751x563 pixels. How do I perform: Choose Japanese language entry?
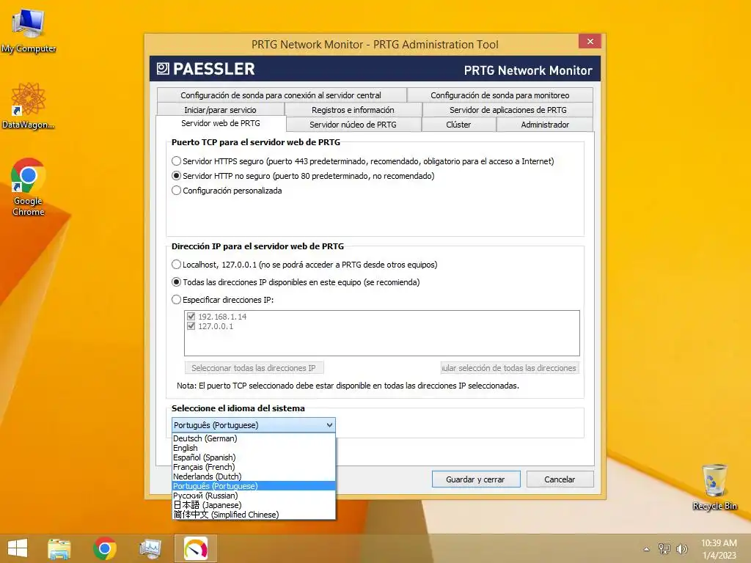(x=253, y=505)
